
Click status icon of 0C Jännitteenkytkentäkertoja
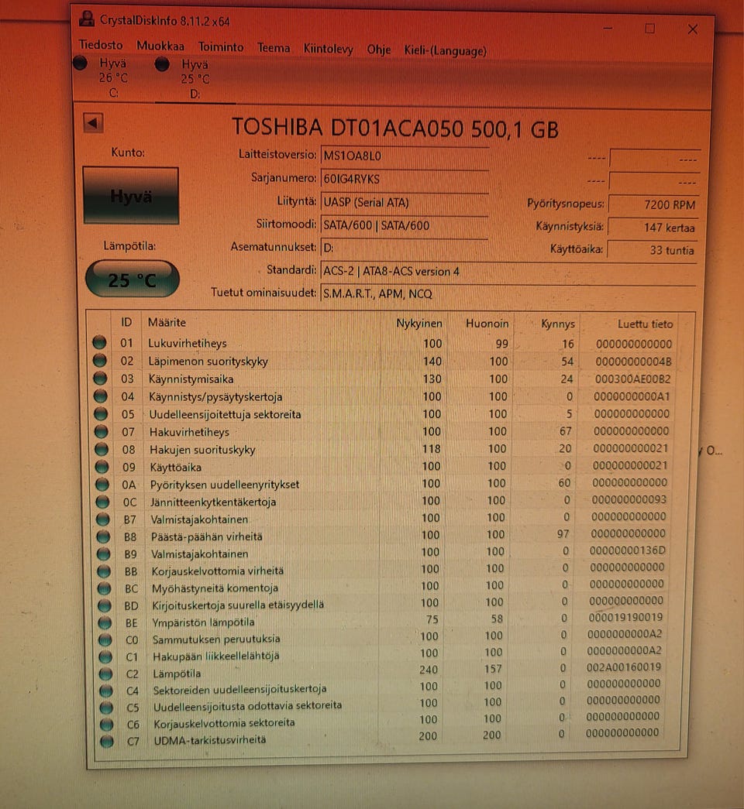pos(103,502)
